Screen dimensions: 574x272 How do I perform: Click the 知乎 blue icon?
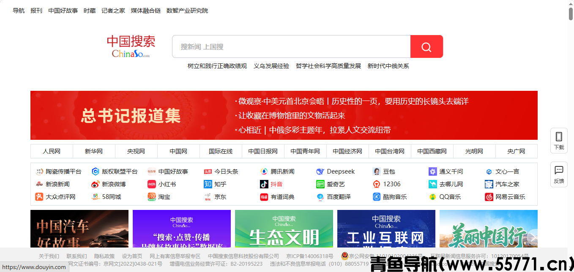tap(208, 184)
